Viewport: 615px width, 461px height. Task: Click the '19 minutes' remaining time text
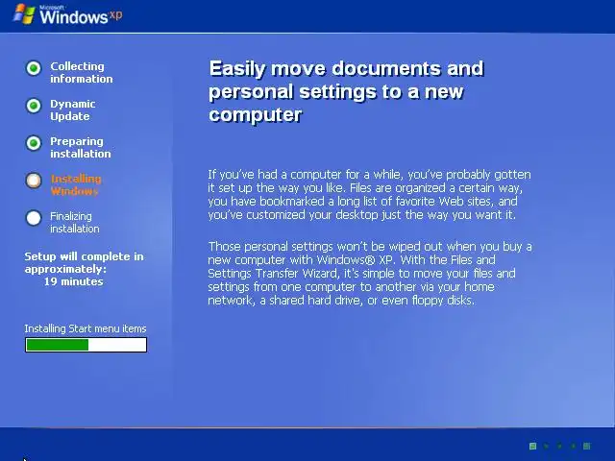tap(73, 281)
